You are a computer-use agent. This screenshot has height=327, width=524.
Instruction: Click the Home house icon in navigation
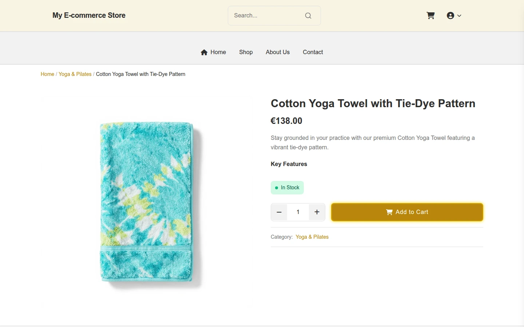click(204, 52)
